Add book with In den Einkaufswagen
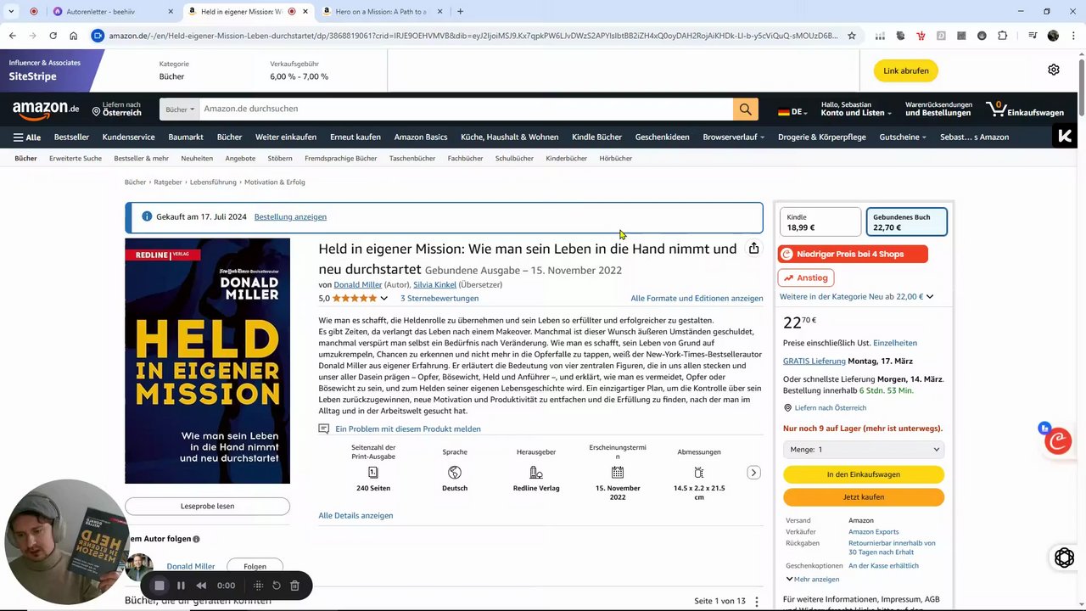The height and width of the screenshot is (611, 1086). [863, 474]
